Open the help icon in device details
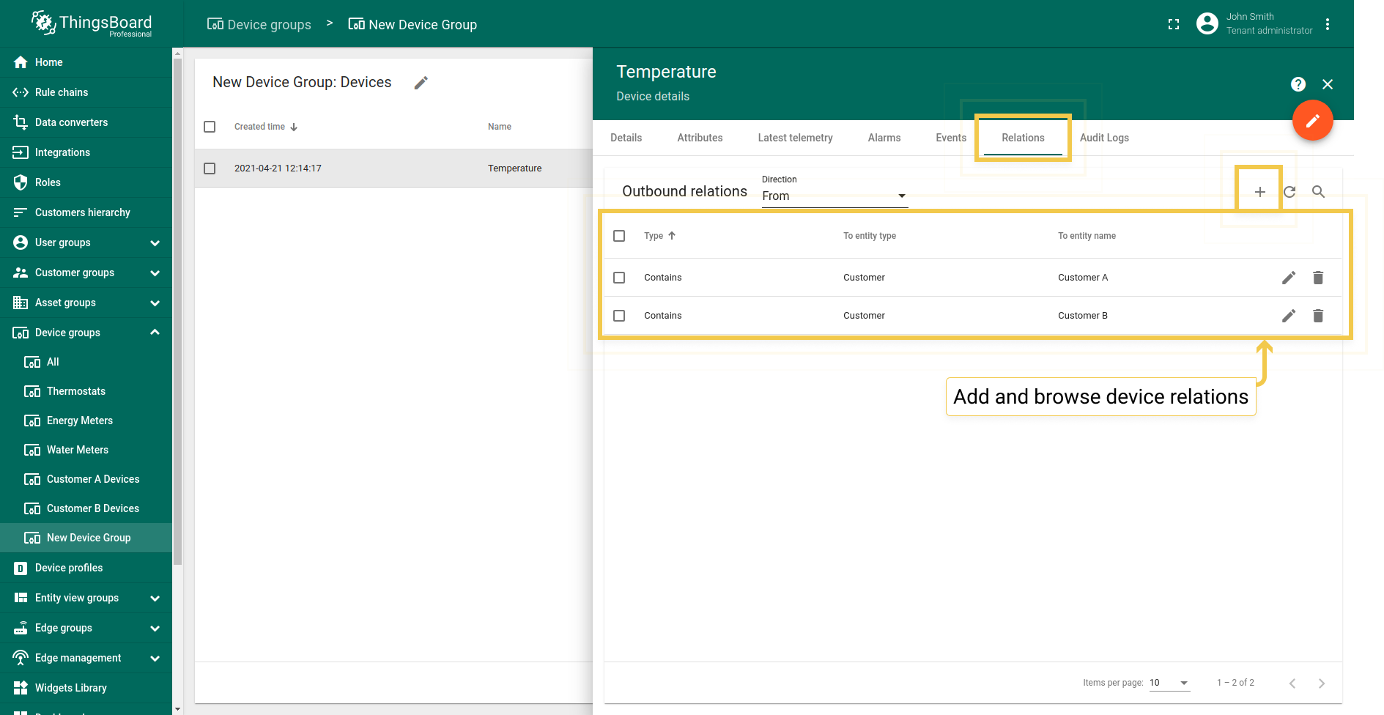The width and height of the screenshot is (1384, 715). tap(1298, 84)
